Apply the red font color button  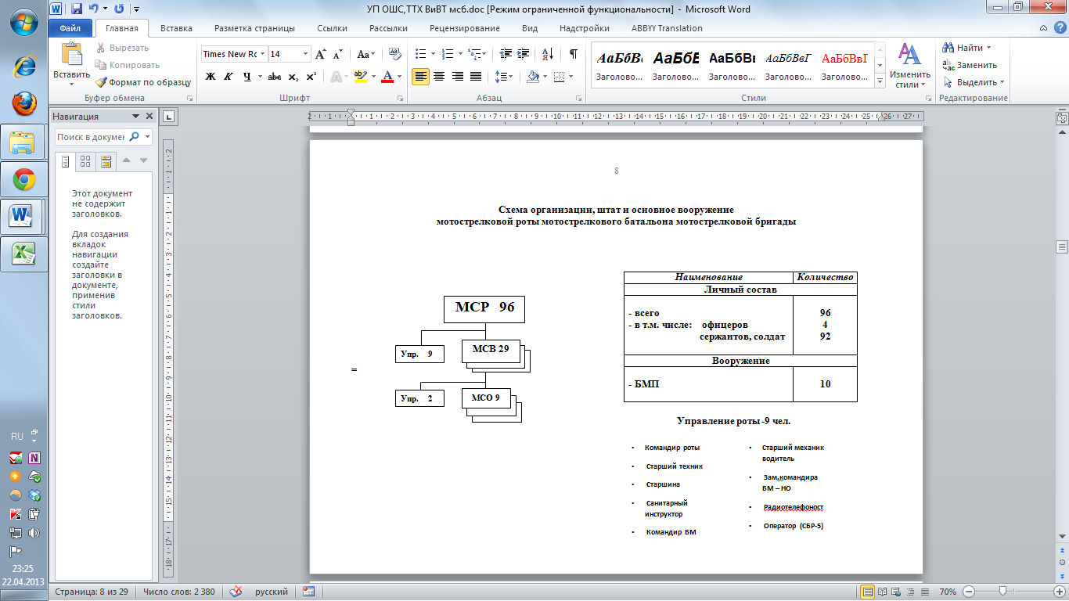[387, 77]
